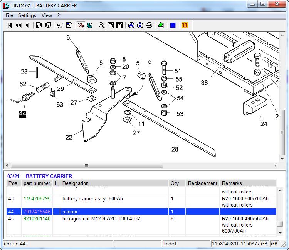Click callout number 11 in drawing
This screenshot has width=289, height=250.
pos(141,124)
